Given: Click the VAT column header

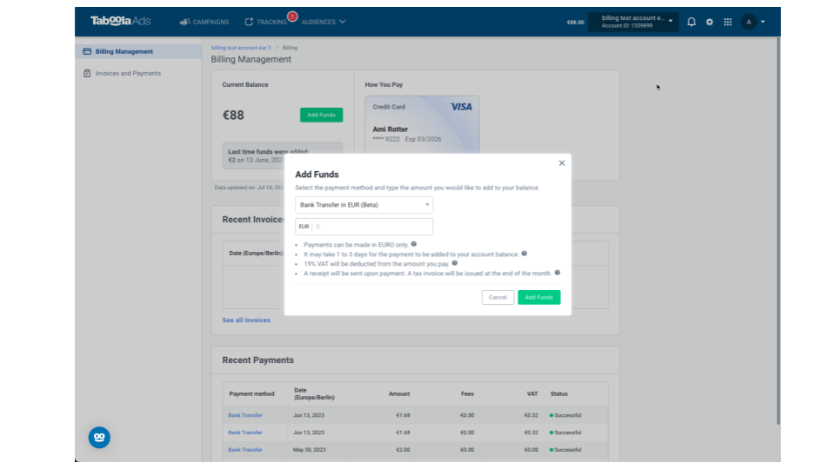Looking at the screenshot, I should [532, 394].
